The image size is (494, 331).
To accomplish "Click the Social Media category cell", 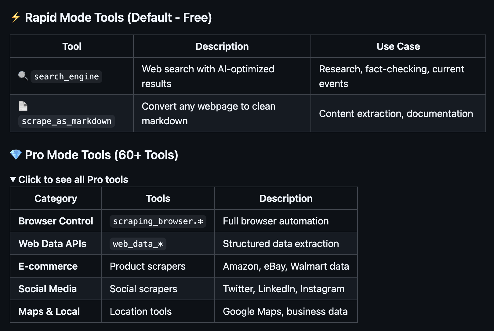I will click(48, 289).
